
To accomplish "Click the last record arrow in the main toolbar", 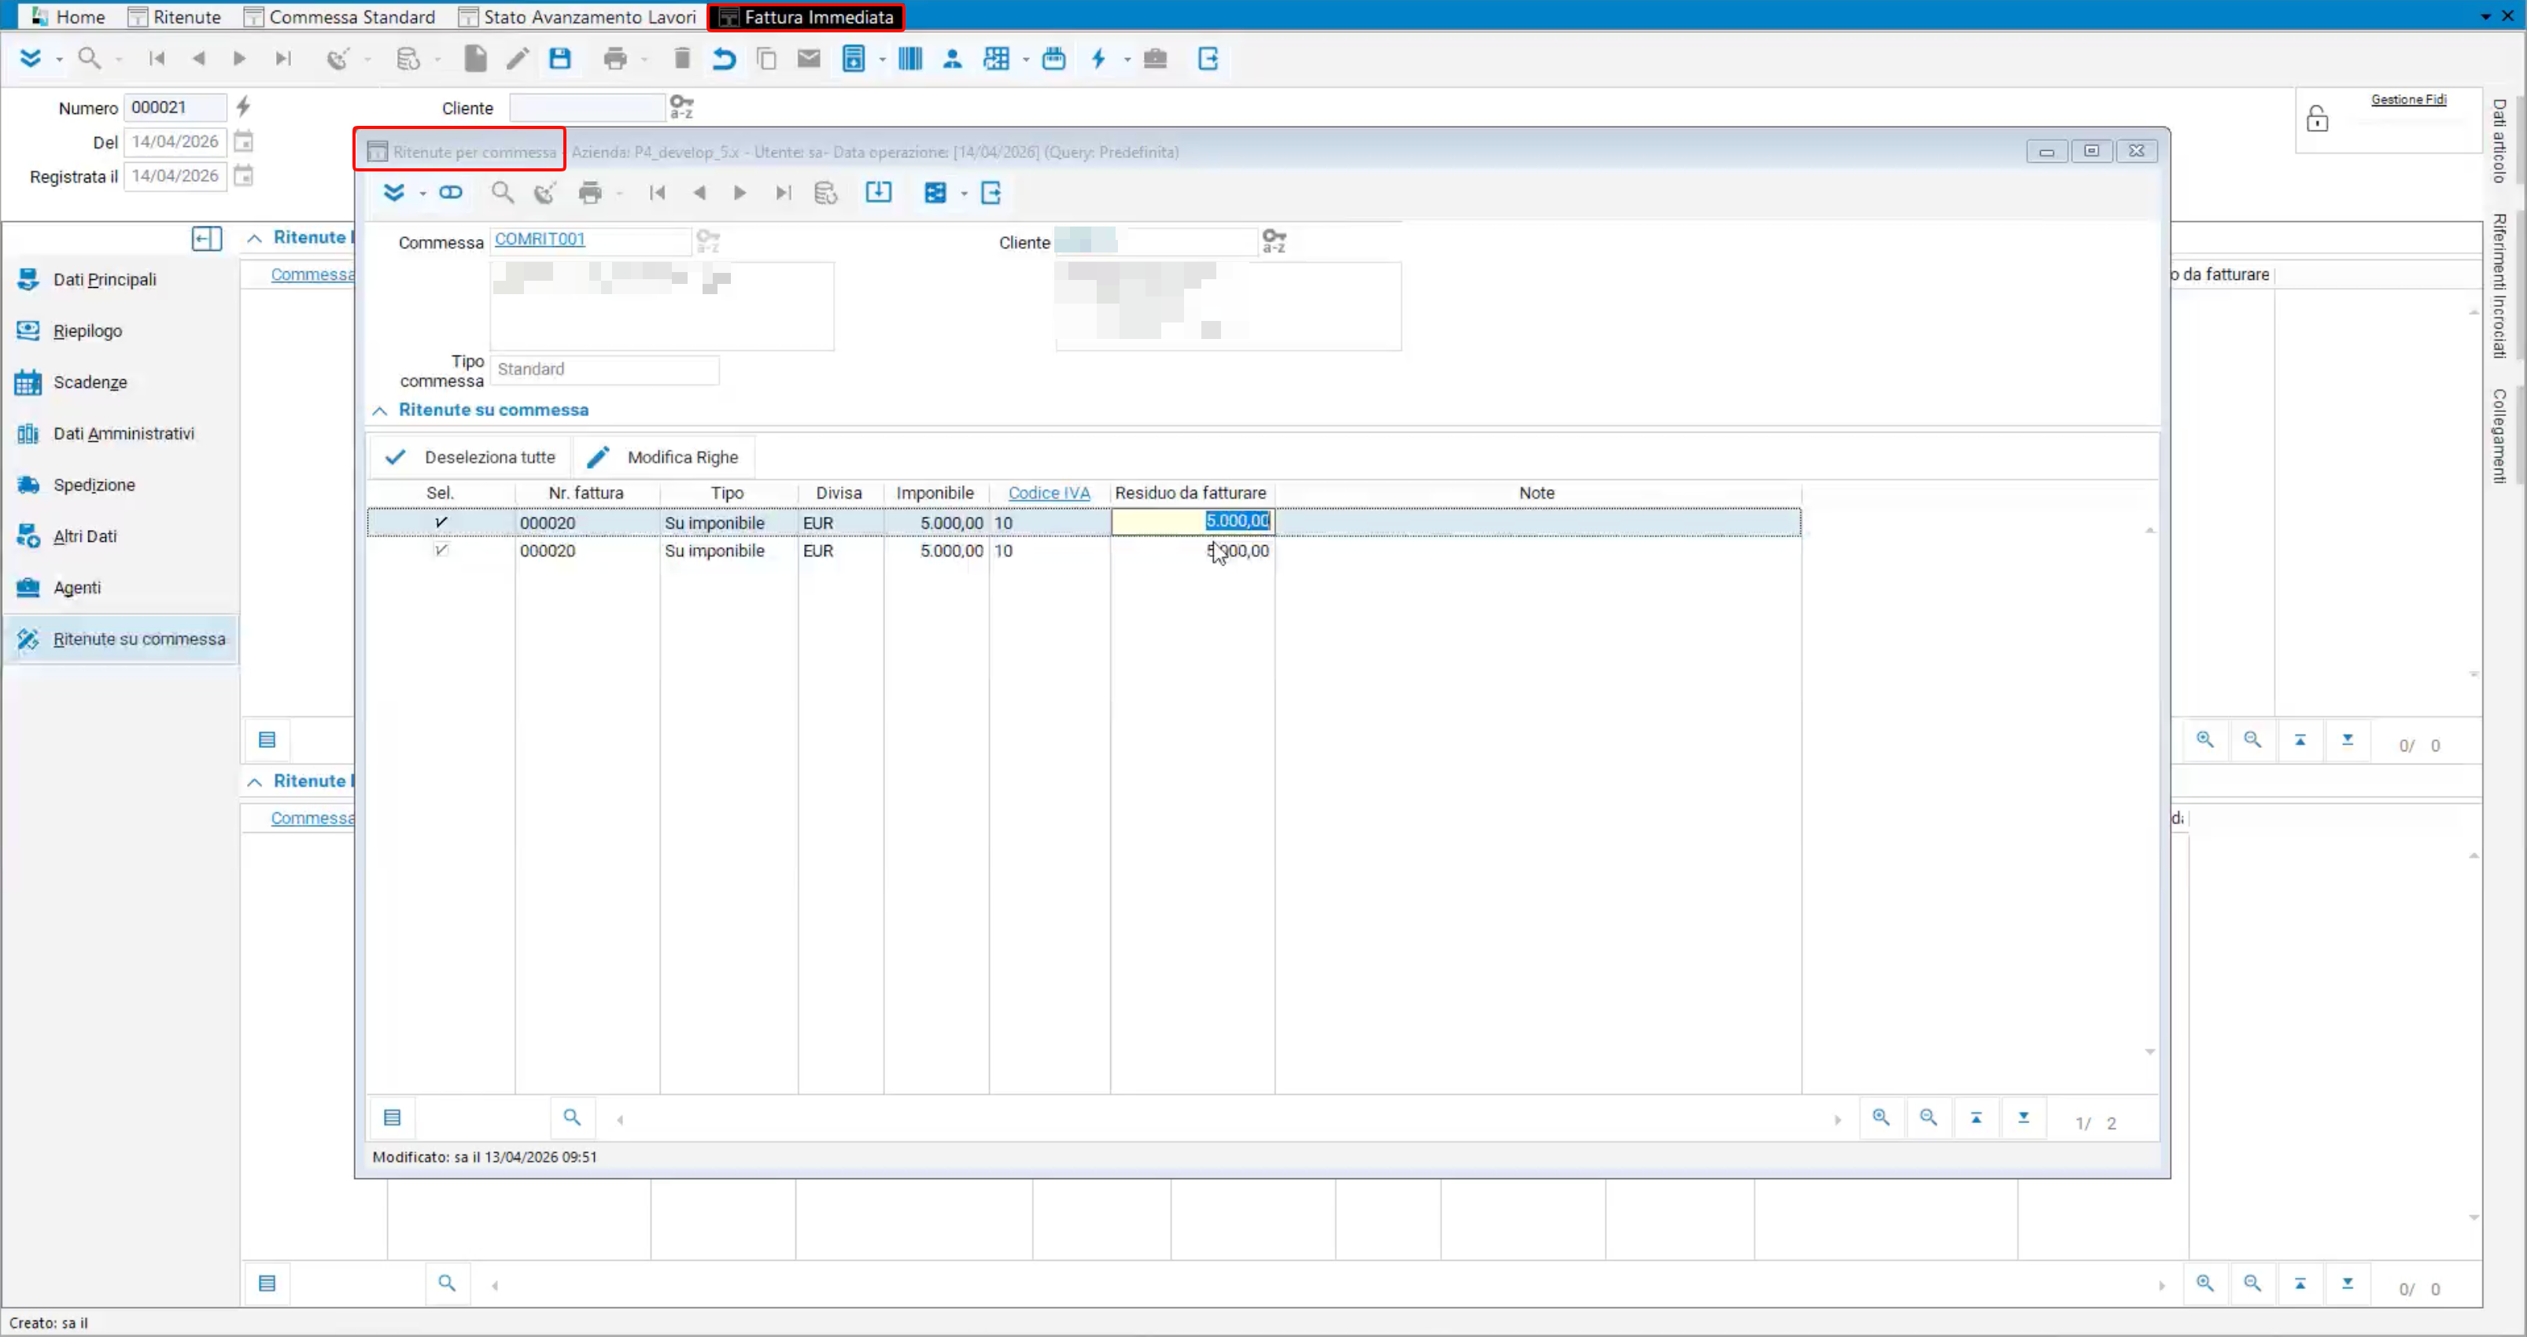I will pyautogui.click(x=283, y=59).
